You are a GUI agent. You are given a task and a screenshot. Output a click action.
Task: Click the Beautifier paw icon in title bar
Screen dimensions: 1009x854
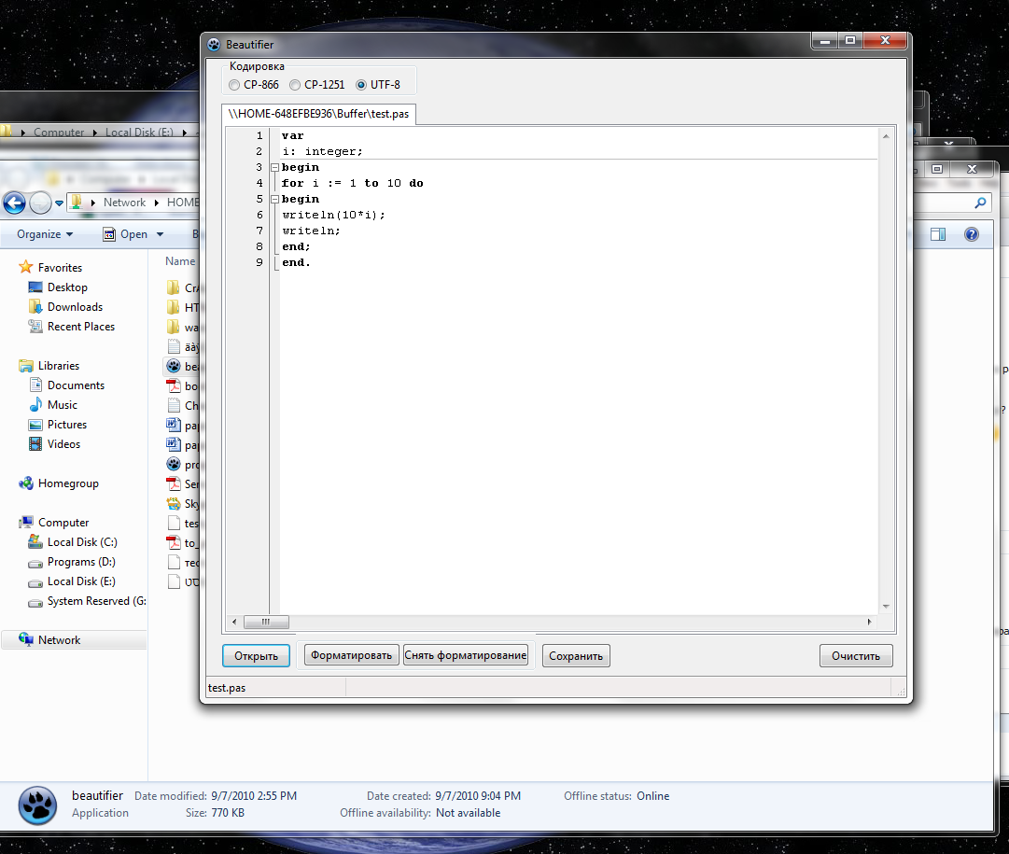pos(214,44)
